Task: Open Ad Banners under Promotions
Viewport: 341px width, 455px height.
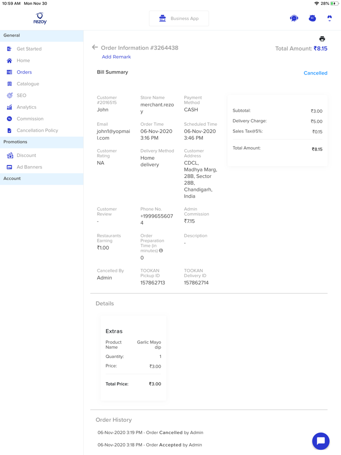Action: 29,167
